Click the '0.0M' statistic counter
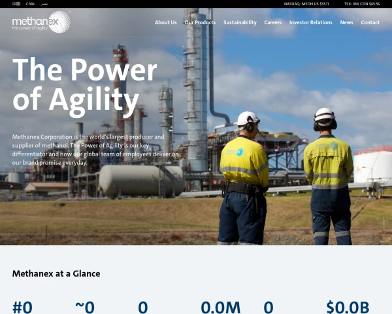392x314 pixels. pyautogui.click(x=221, y=307)
